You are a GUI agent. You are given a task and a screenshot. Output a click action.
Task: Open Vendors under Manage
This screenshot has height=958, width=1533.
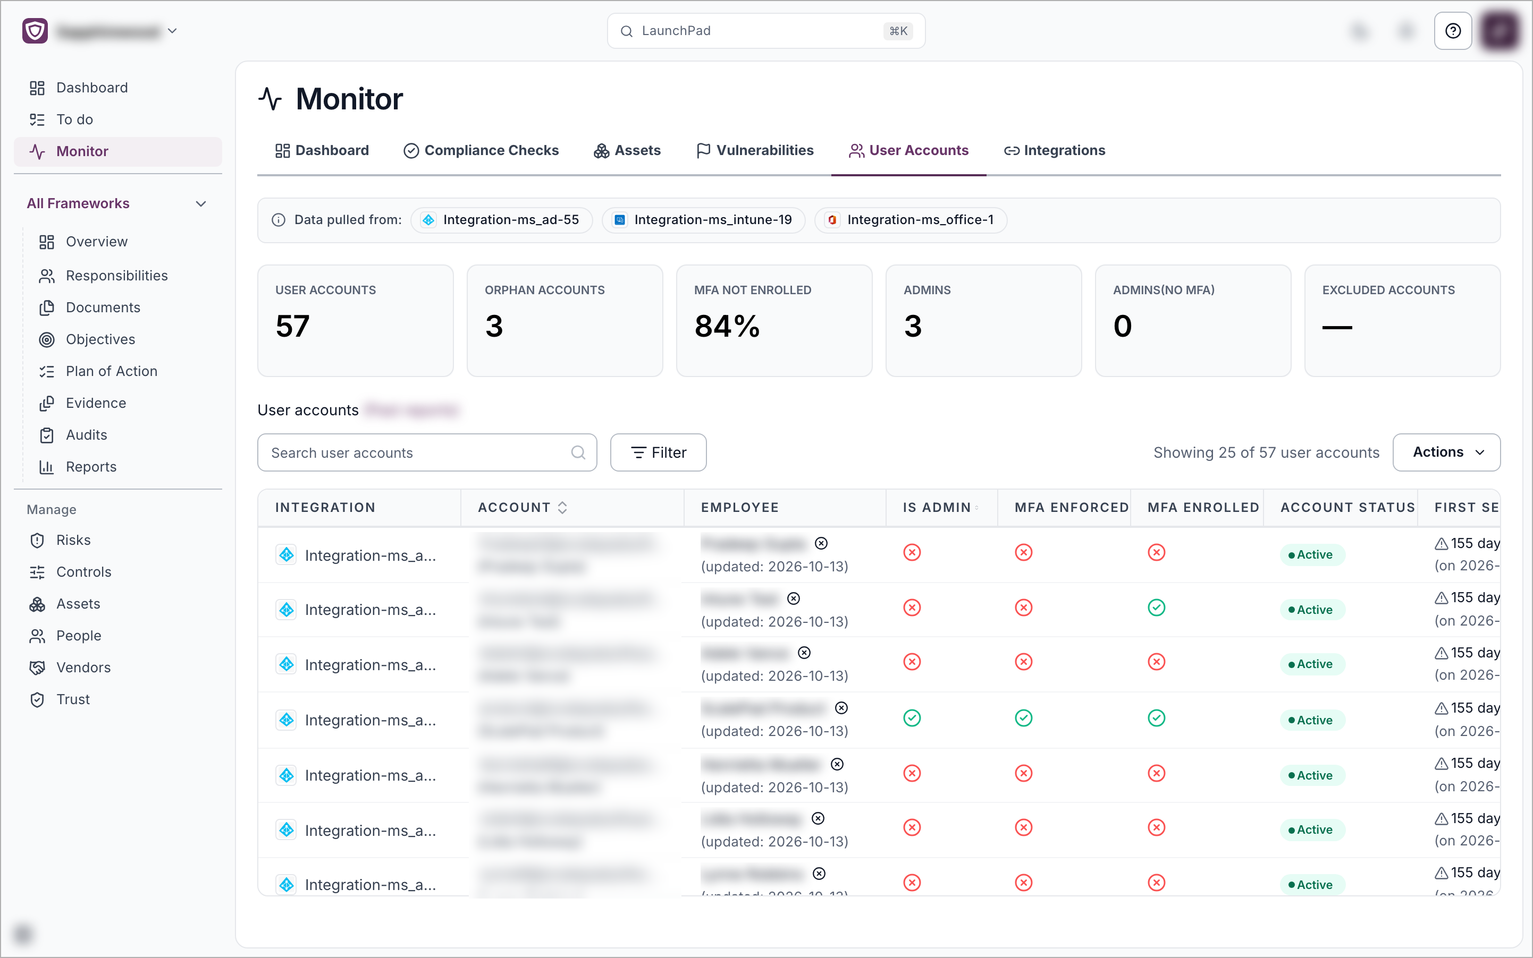point(118,667)
